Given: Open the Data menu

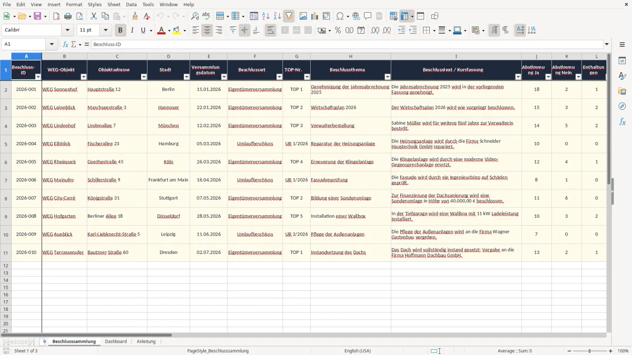Looking at the screenshot, I should point(131,4).
